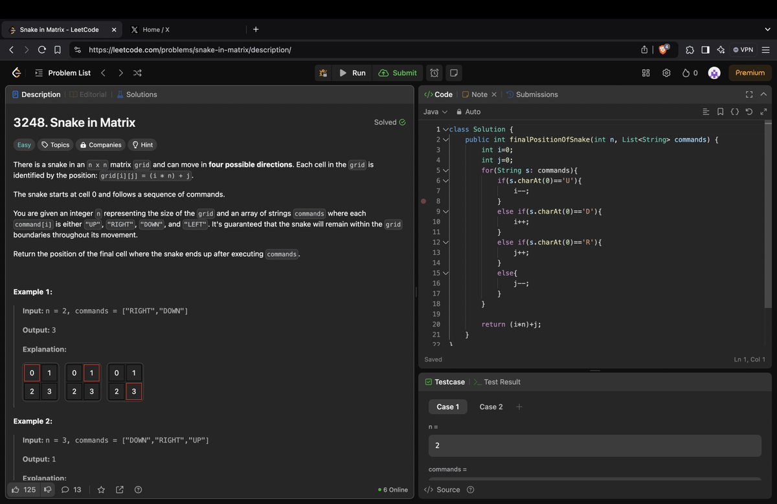Toggle breakpoint on line 8
777x504 pixels.
point(423,201)
